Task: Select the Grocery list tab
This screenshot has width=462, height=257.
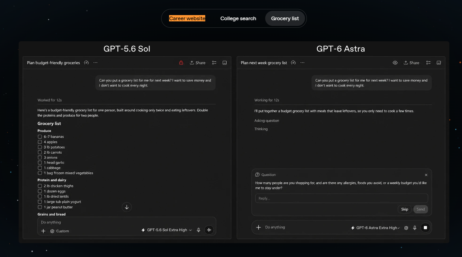Action: coord(285,18)
